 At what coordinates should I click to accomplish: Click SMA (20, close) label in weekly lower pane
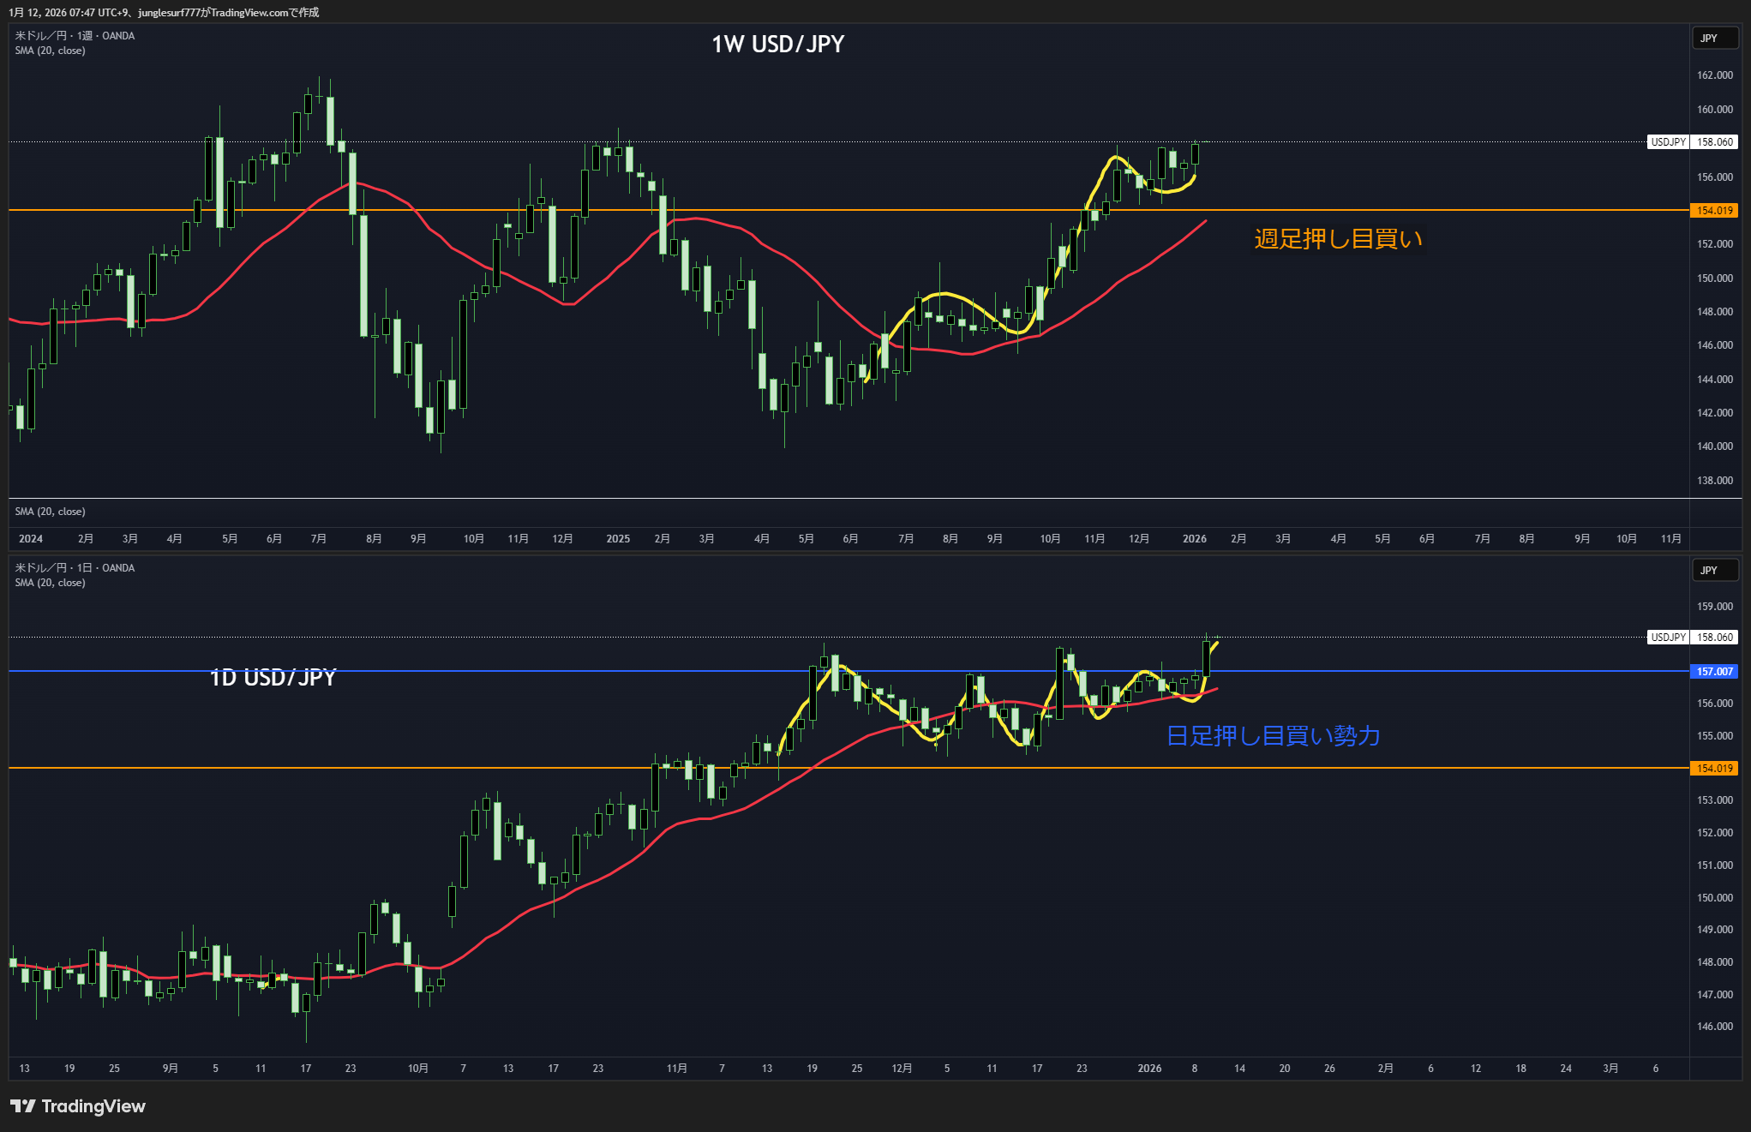(50, 512)
